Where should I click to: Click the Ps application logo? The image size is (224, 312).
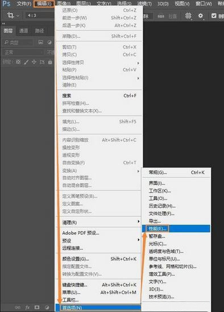pos(6,3)
